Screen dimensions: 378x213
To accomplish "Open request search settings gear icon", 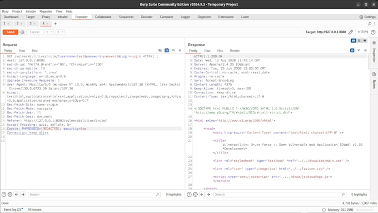I will coord(10,195).
